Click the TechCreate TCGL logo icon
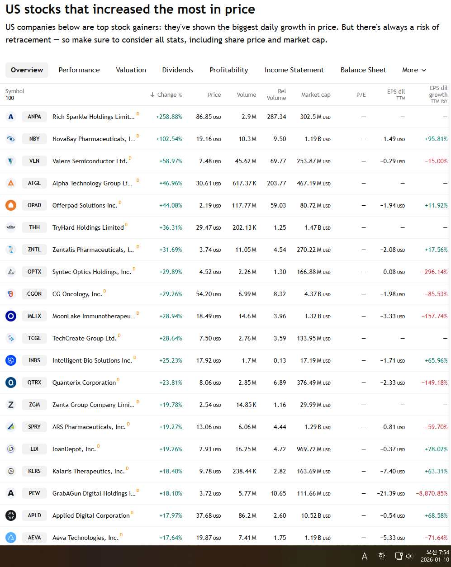 (11, 338)
